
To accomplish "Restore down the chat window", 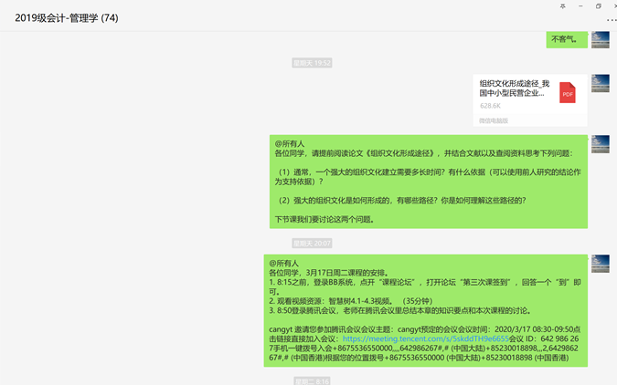I will pos(598,5).
